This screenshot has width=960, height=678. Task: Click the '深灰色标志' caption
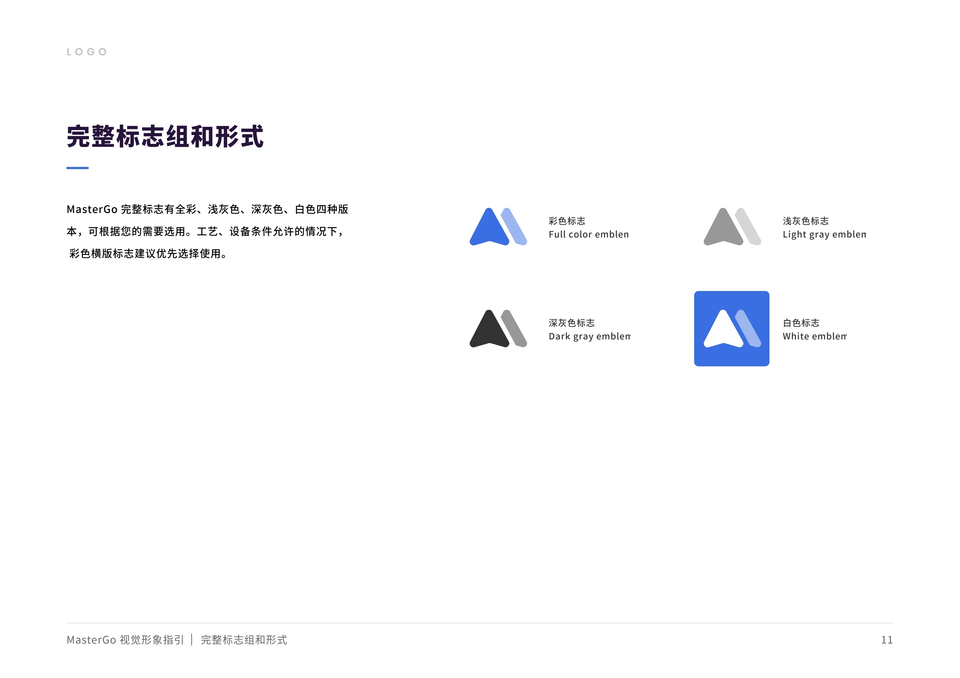click(x=572, y=323)
